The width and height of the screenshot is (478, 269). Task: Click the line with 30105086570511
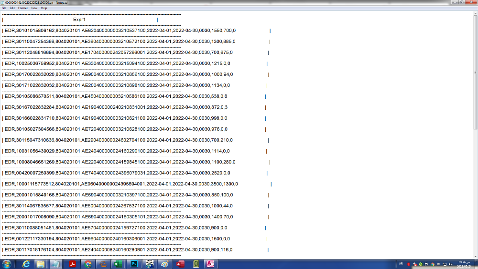116,96
